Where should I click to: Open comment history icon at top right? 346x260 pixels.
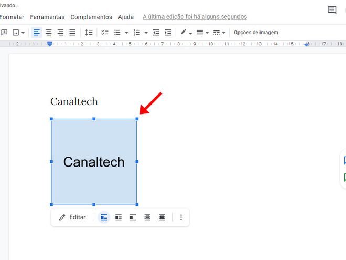[332, 10]
